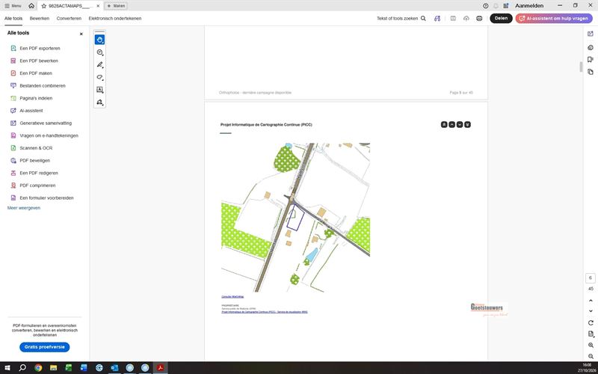This screenshot has height=374, width=598.
Task: Click the Maken new tab button
Action: pyautogui.click(x=116, y=6)
